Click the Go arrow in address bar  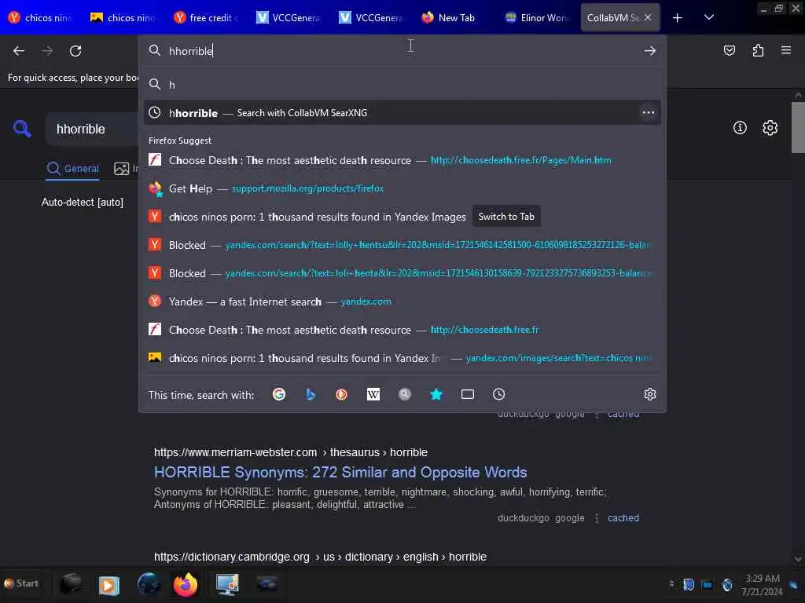tap(650, 51)
